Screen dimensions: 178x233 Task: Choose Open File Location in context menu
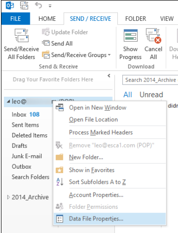coord(110,119)
